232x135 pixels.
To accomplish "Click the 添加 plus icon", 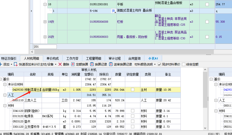I will 1,64.
